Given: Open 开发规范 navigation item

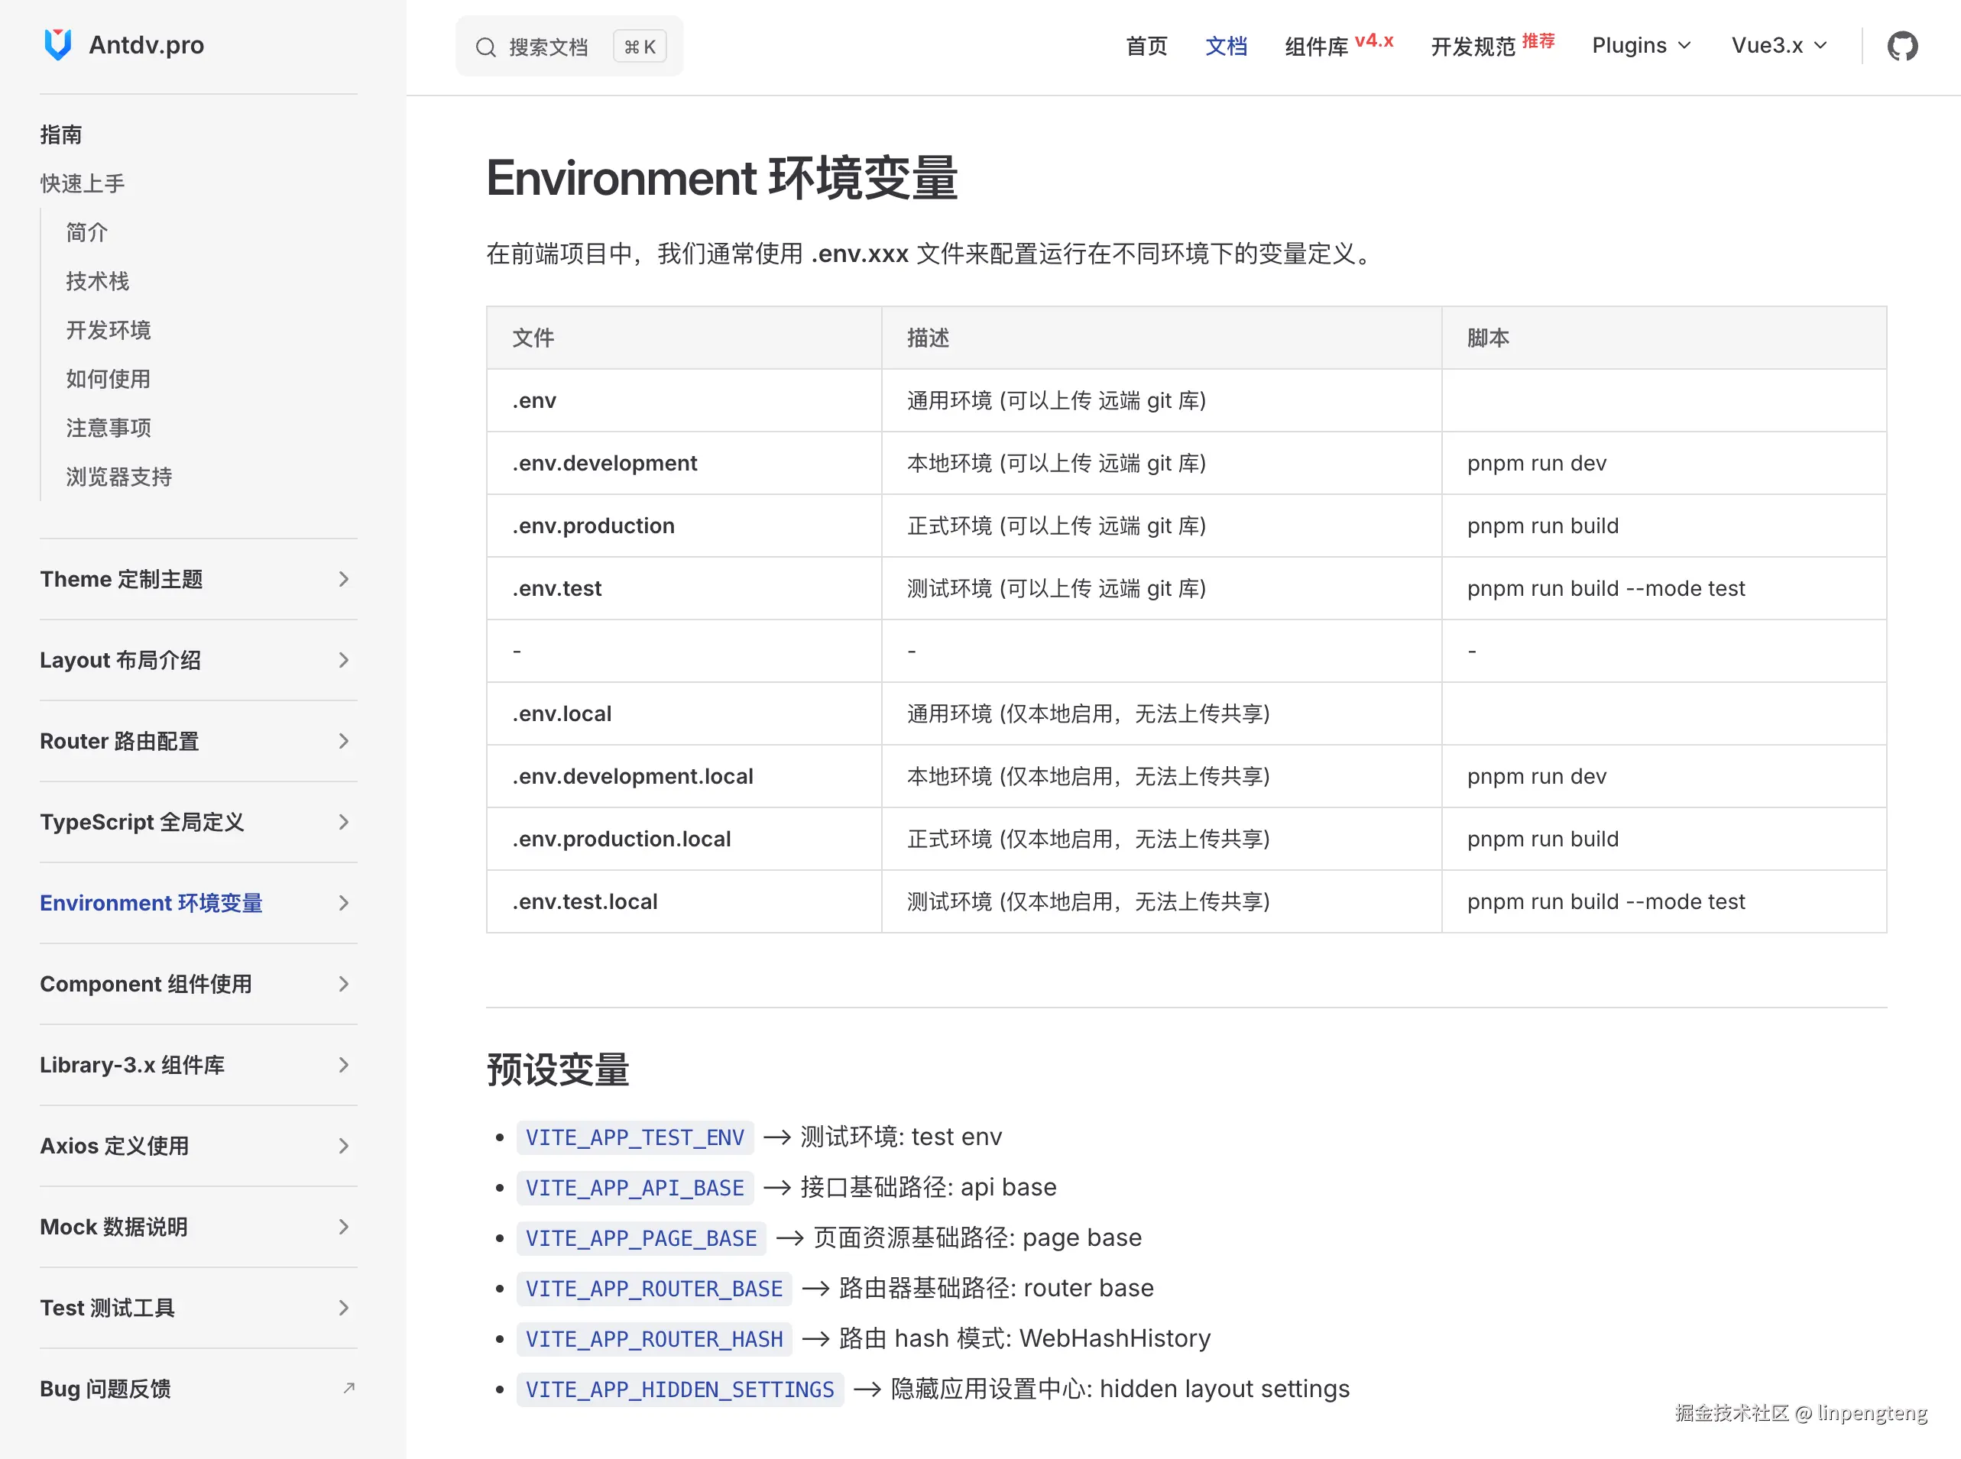Looking at the screenshot, I should click(x=1473, y=46).
